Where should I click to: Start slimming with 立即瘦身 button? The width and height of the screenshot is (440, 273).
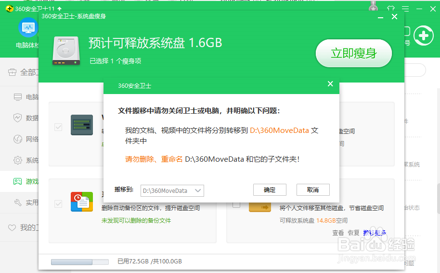353,53
